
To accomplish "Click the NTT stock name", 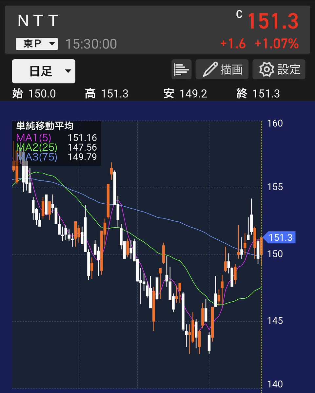I will [38, 21].
